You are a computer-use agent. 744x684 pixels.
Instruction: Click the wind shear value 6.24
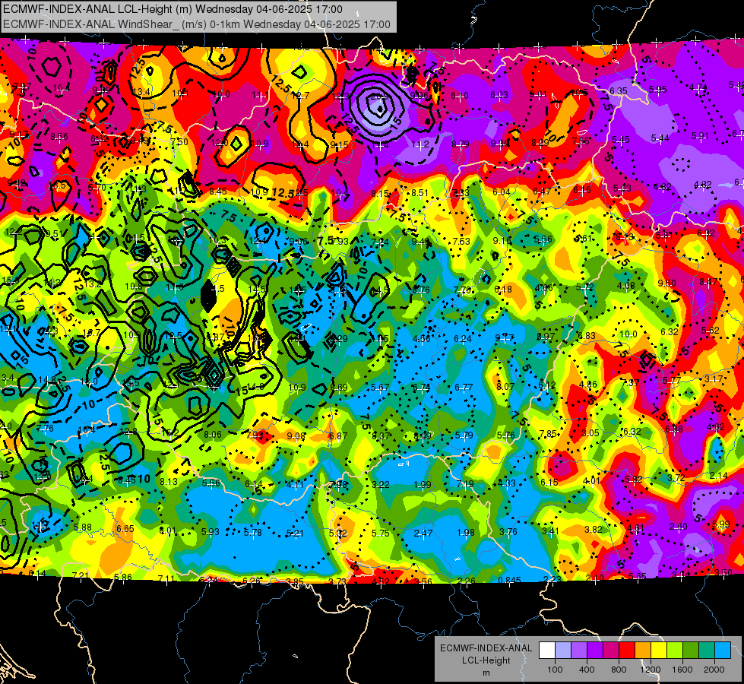(x=463, y=339)
